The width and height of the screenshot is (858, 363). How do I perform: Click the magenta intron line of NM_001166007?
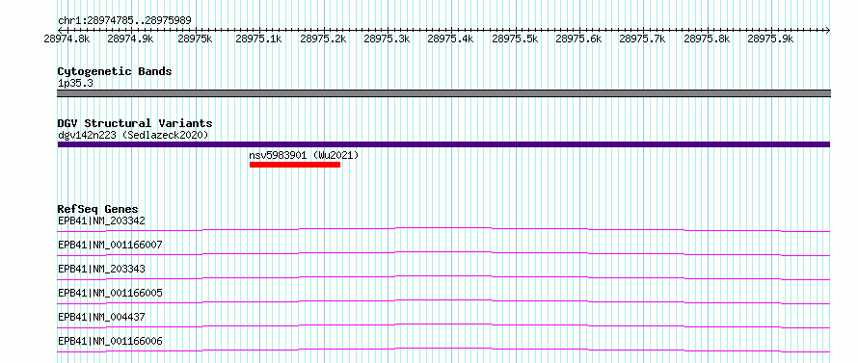click(x=443, y=251)
